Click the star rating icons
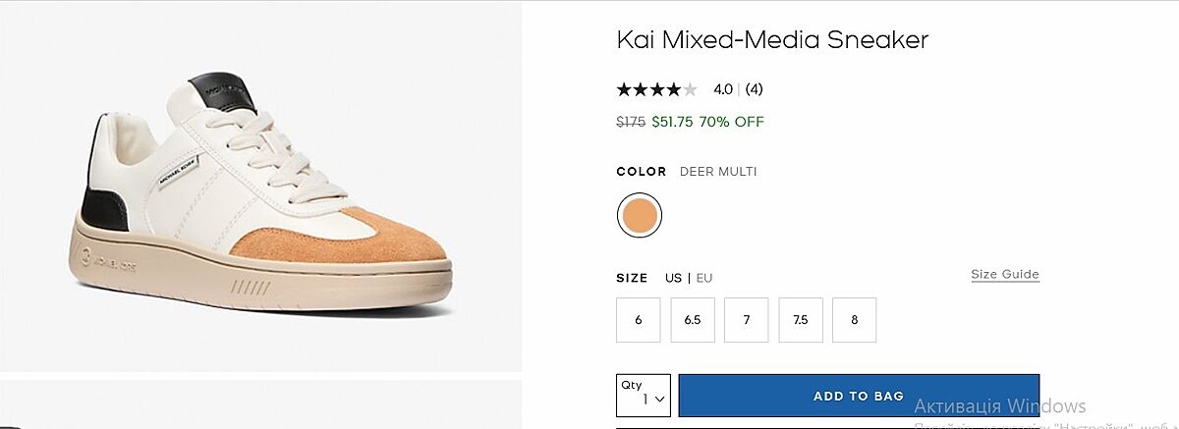The image size is (1179, 429). pyautogui.click(x=656, y=89)
